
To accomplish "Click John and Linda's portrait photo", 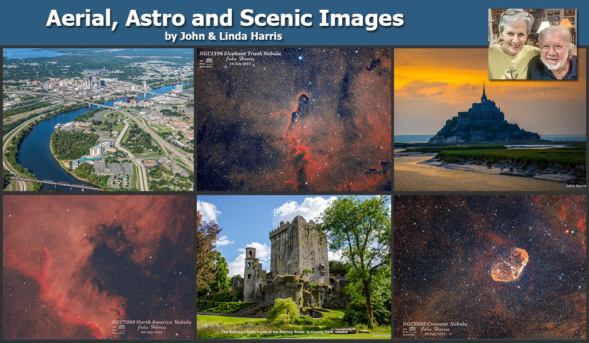I will pyautogui.click(x=533, y=44).
